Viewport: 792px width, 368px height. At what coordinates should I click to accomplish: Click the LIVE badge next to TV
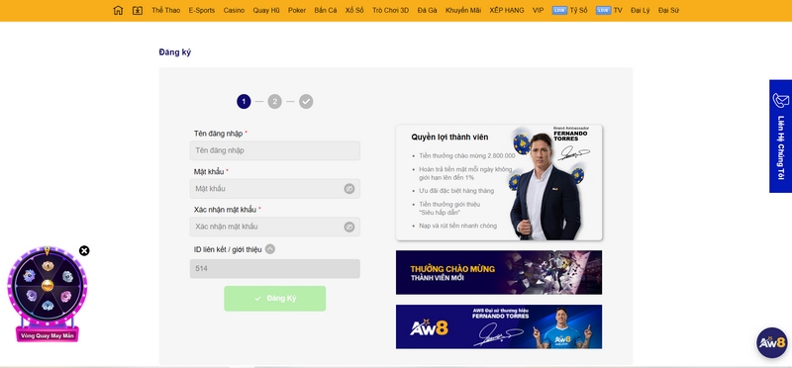click(x=603, y=10)
